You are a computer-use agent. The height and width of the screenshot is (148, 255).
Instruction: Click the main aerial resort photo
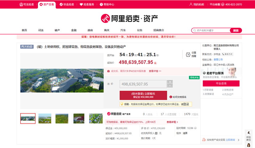pyautogui.click(x=62, y=80)
